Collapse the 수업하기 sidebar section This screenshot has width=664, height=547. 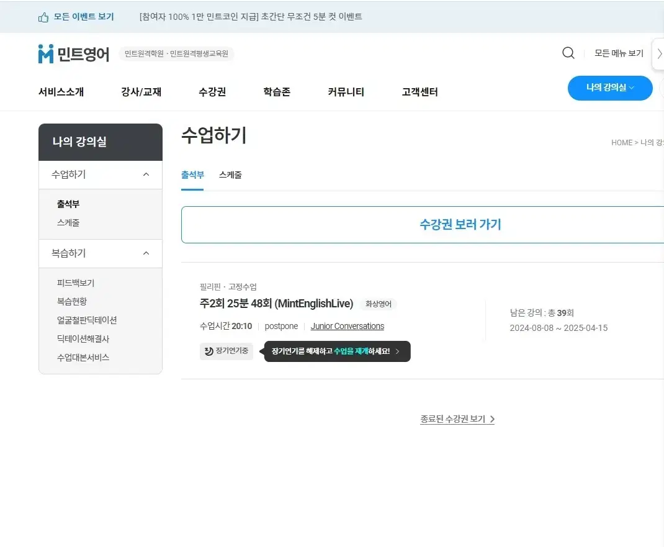pos(146,174)
